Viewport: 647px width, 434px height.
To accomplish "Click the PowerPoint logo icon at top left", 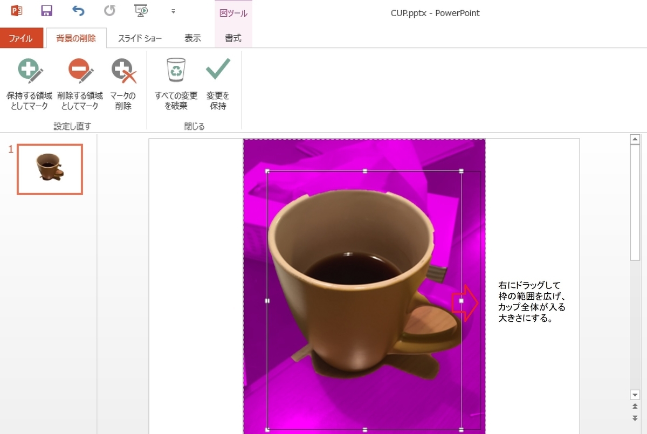I will (x=16, y=10).
